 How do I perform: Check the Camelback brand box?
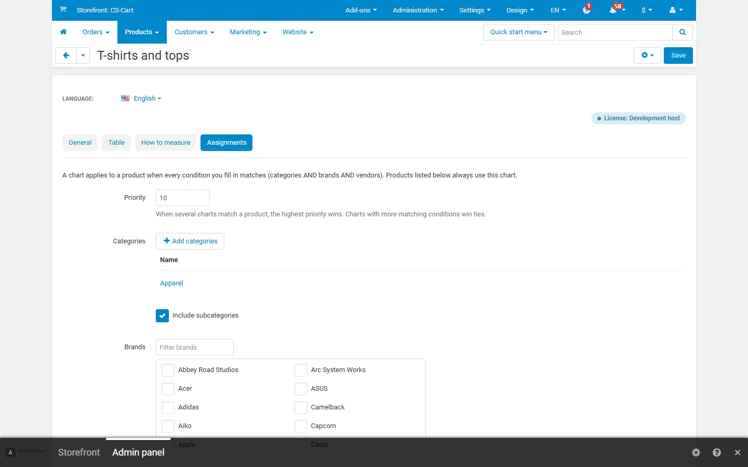pyautogui.click(x=301, y=407)
